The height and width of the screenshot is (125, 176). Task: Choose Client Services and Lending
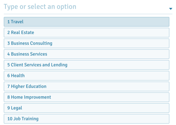[86, 65]
